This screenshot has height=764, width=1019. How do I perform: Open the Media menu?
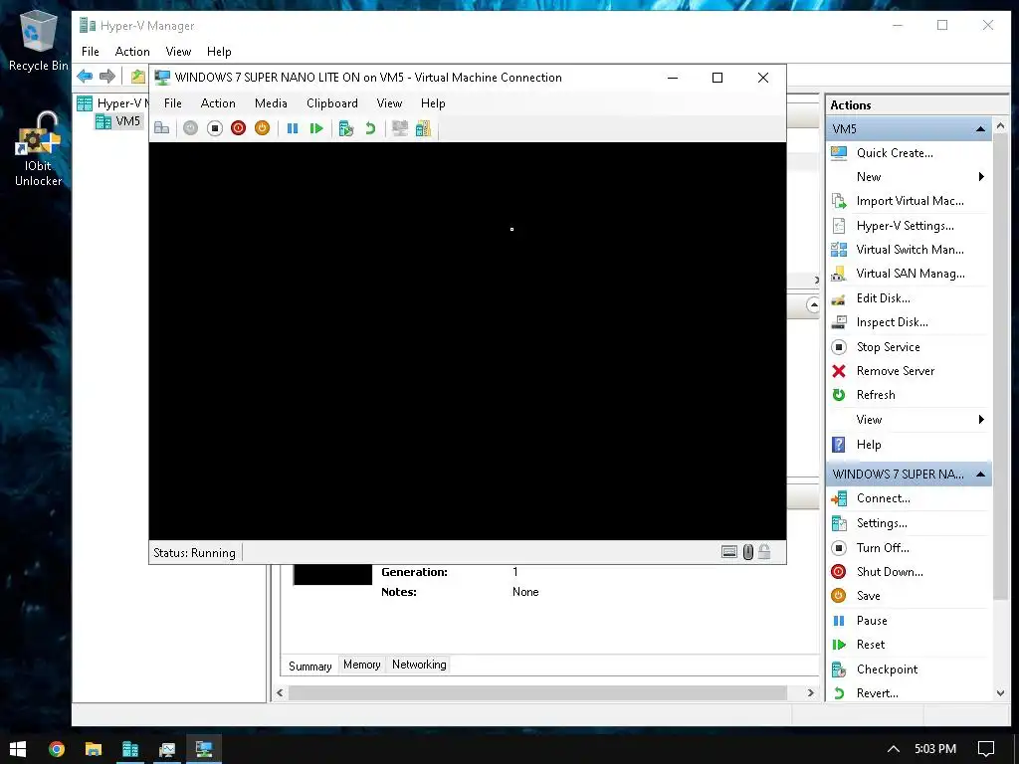point(271,103)
